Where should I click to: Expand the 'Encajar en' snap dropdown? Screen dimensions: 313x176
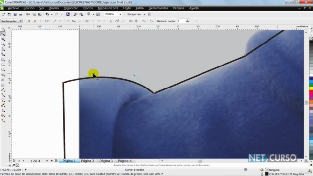pos(145,14)
